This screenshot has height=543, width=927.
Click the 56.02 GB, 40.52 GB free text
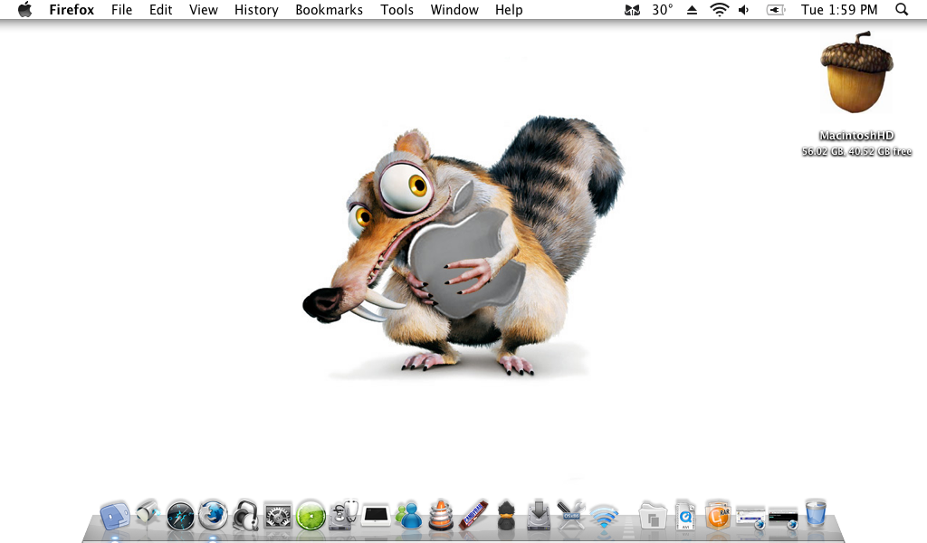(856, 151)
